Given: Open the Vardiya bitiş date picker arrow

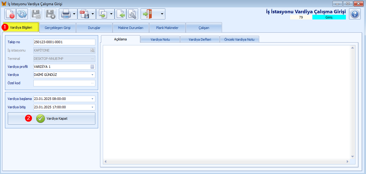Looking at the screenshot, I should click(x=92, y=107).
